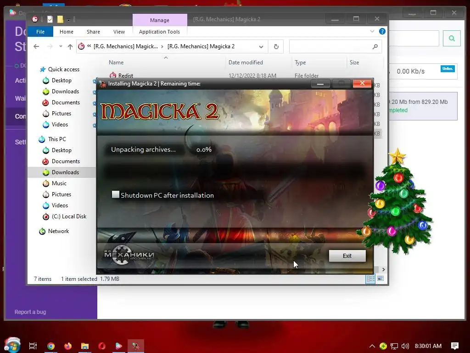Show hidden system tray icons

point(372,346)
